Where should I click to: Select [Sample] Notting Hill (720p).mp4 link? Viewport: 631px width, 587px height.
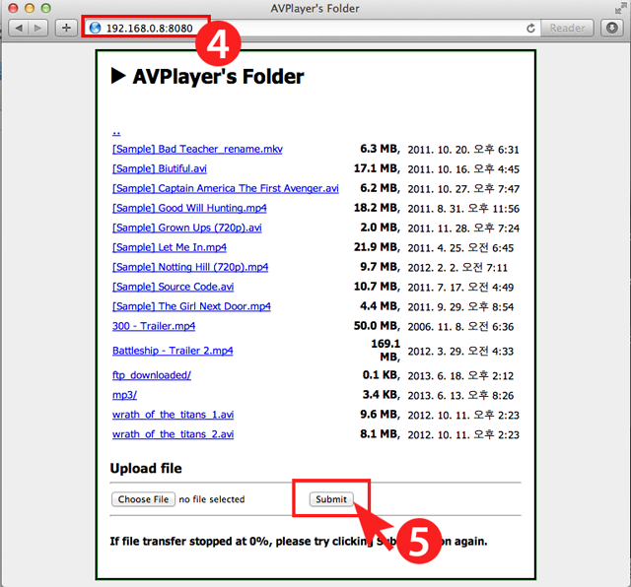coord(190,267)
